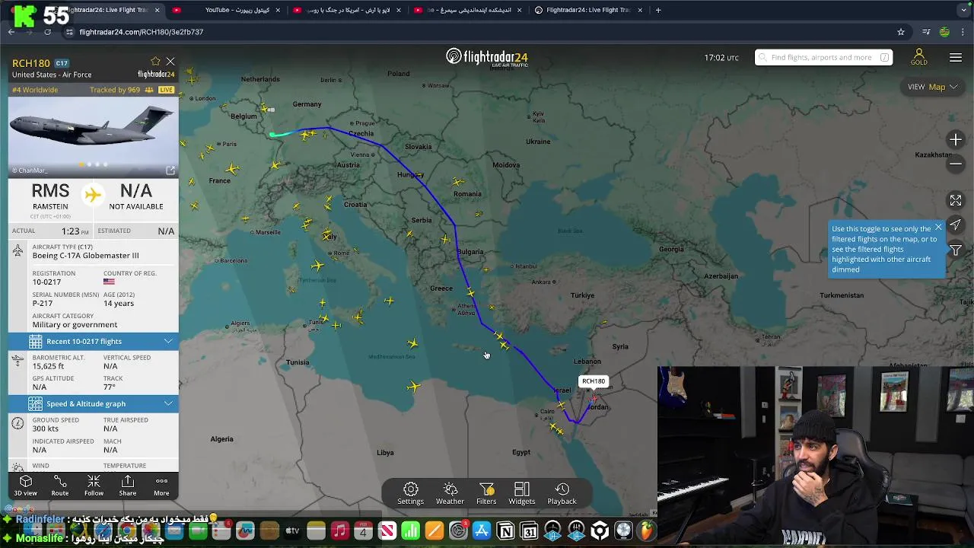Screen dimensions: 974x548
Task: Open map Settings gear
Action: coord(410,493)
